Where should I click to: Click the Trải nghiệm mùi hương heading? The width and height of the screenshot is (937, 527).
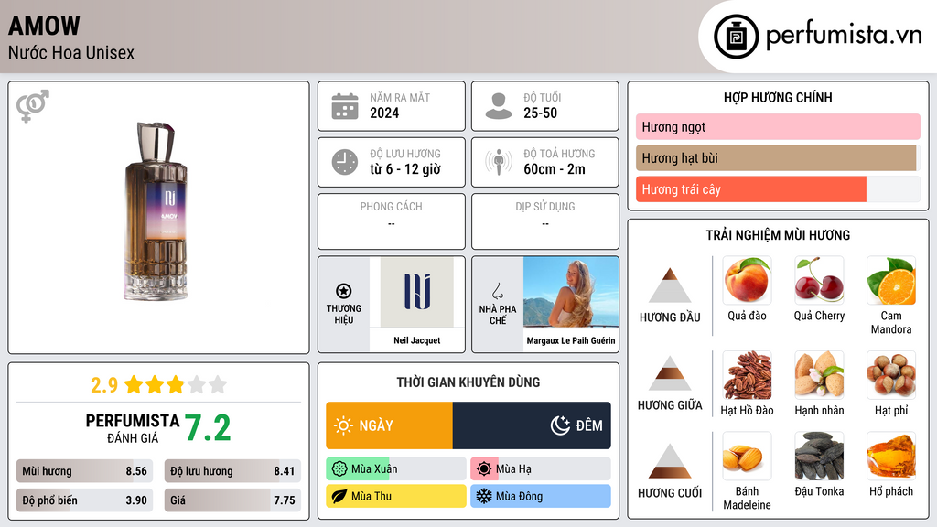coord(778,235)
